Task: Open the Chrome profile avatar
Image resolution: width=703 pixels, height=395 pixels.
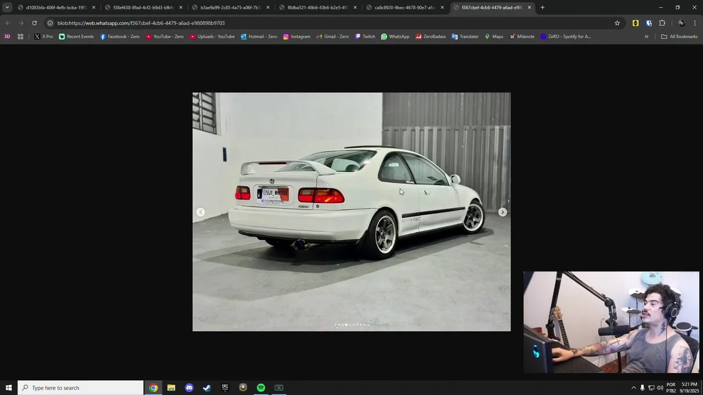Action: click(682, 23)
